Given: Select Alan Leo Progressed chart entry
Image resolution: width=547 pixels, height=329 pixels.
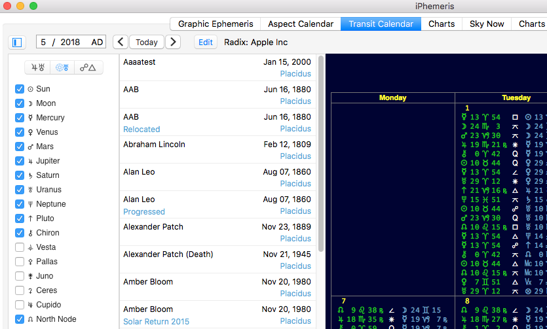Looking at the screenshot, I should (217, 205).
